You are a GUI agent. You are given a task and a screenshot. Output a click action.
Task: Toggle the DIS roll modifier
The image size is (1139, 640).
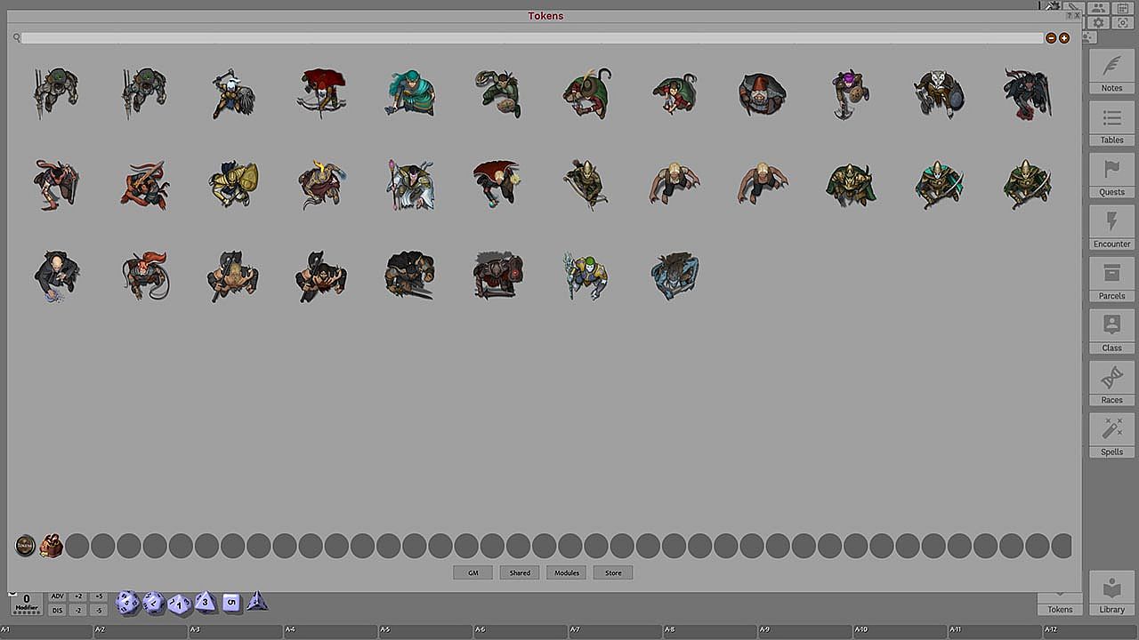coord(58,610)
